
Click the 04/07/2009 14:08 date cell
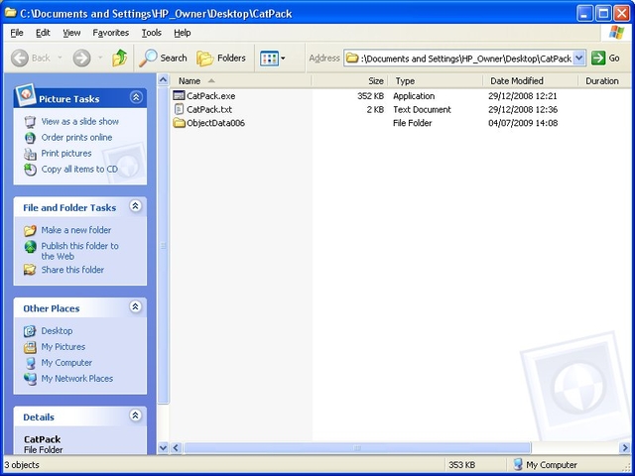point(523,123)
